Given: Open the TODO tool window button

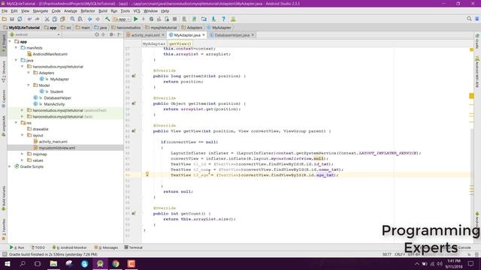Looking at the screenshot, I should pyautogui.click(x=38, y=247).
